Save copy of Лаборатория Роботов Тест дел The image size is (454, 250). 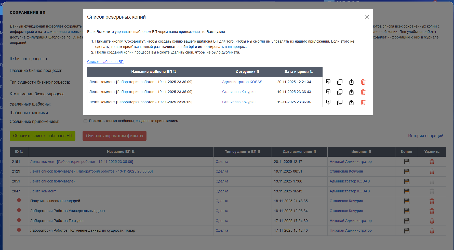pyautogui.click(x=407, y=221)
